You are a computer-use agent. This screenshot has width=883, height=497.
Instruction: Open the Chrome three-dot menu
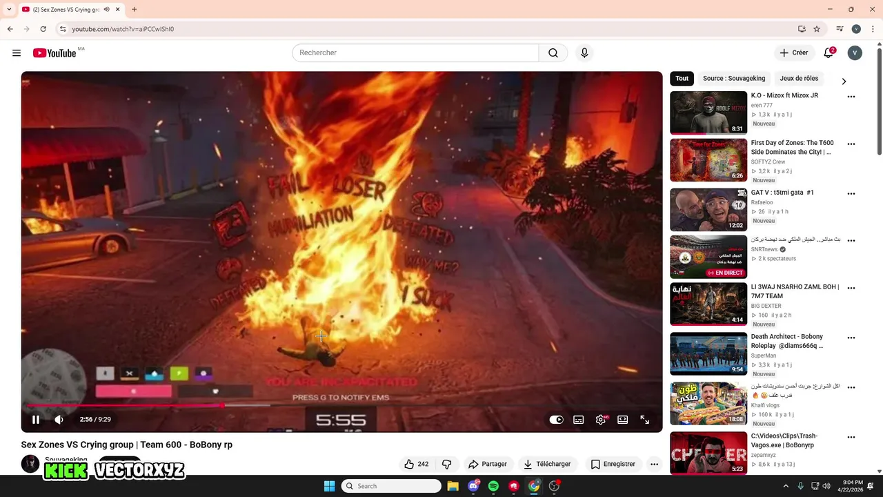873,29
